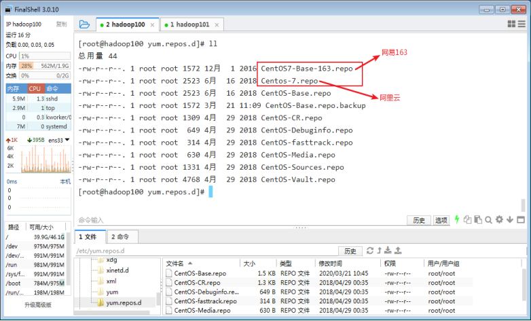
Task: Select the 2 命令 bottom tab
Action: pyautogui.click(x=122, y=237)
